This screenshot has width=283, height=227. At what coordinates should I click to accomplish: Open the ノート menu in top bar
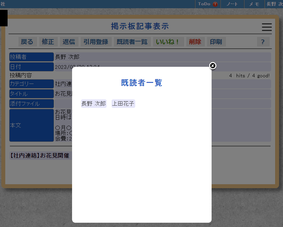tap(232, 4)
